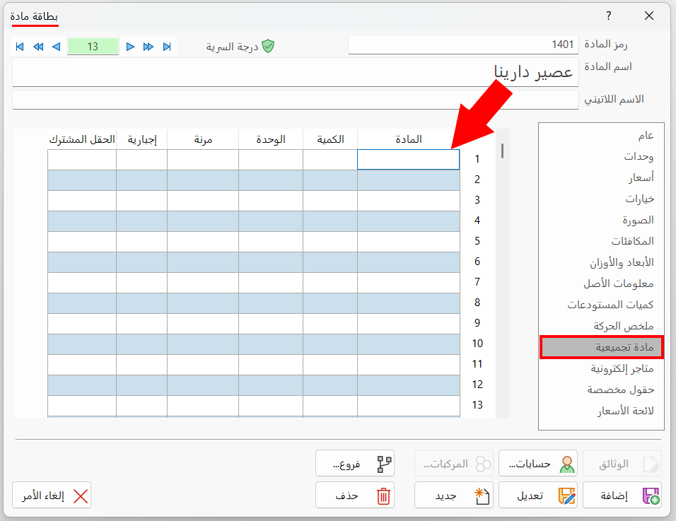Click the رمز المادة field with 1401

[463, 45]
